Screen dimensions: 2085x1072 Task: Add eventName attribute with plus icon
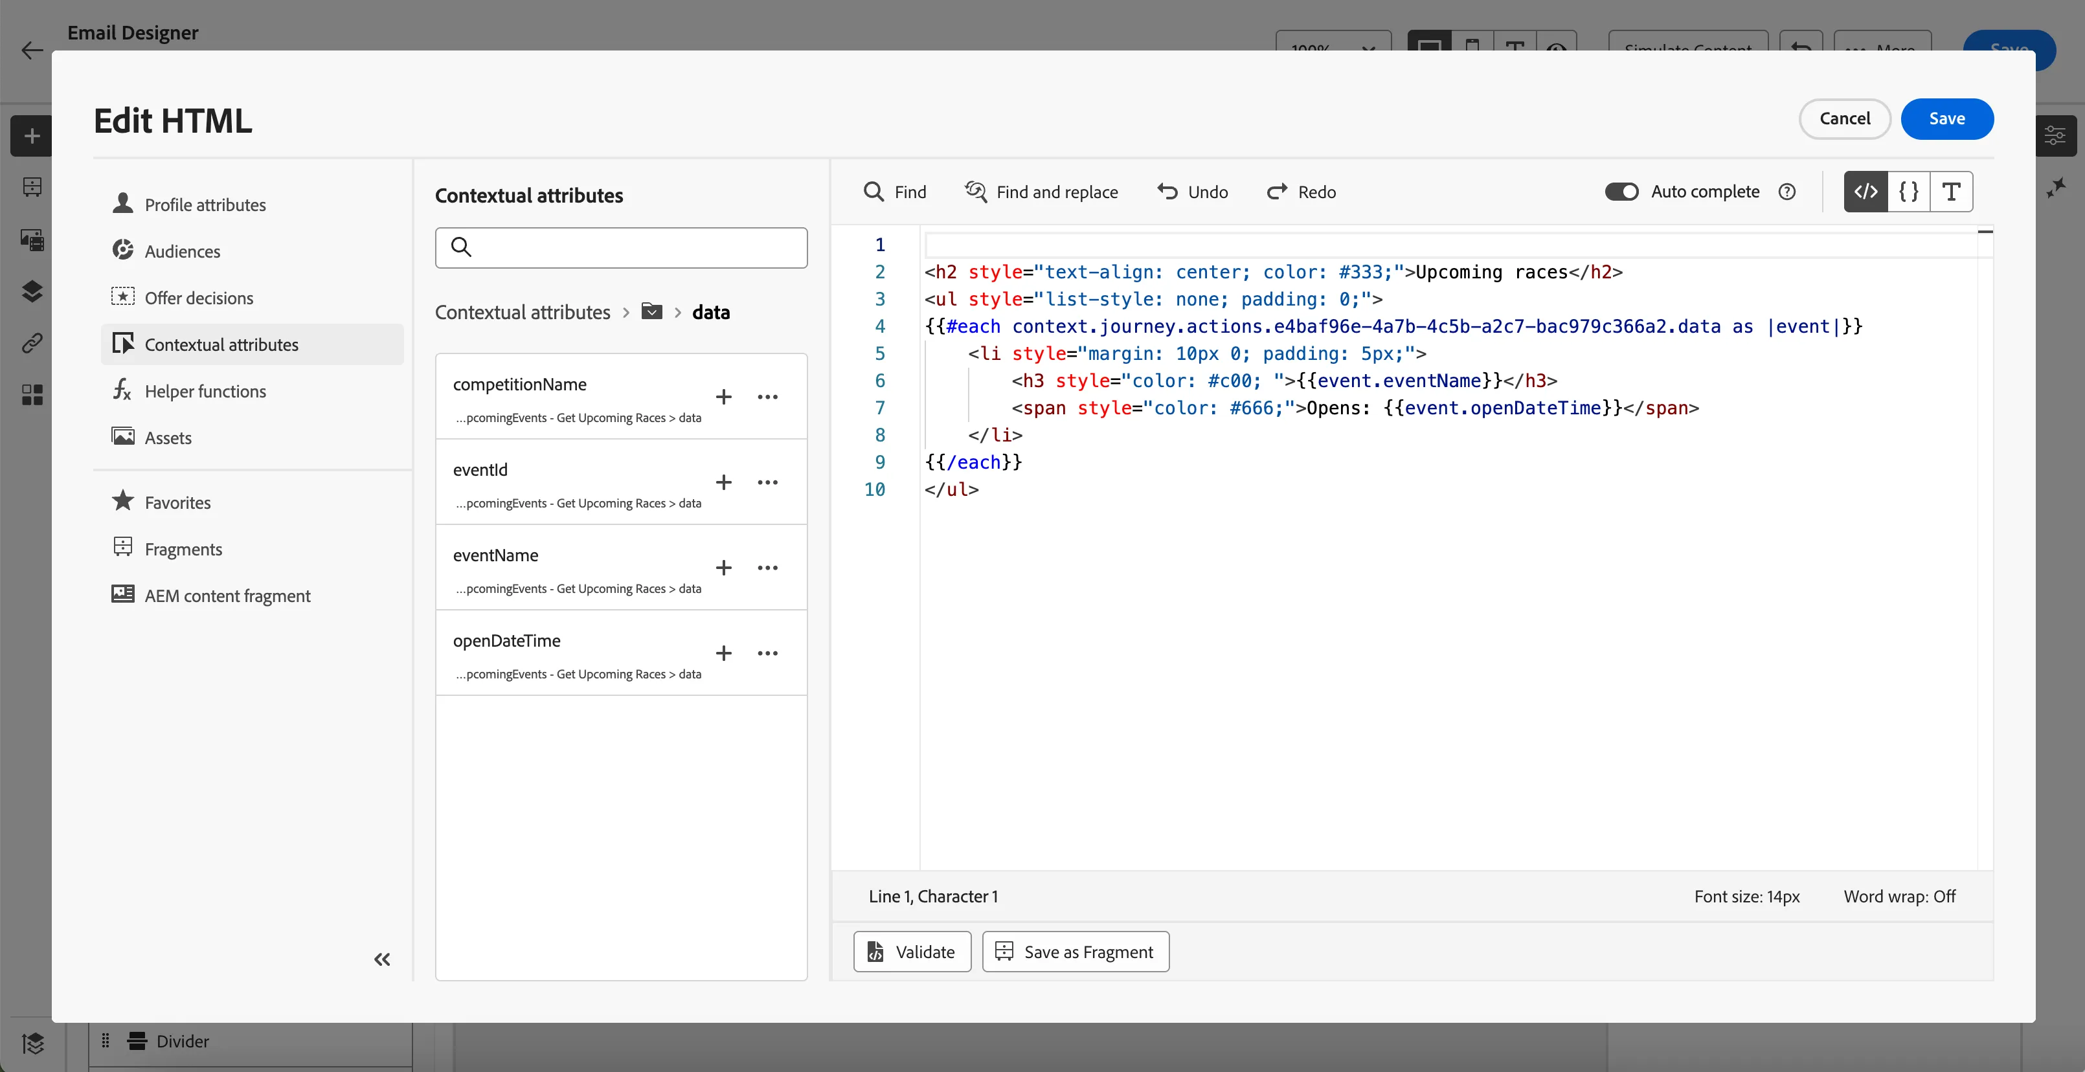pos(724,568)
